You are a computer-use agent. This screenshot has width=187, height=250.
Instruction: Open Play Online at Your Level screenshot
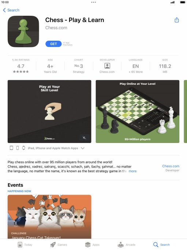point(138,111)
